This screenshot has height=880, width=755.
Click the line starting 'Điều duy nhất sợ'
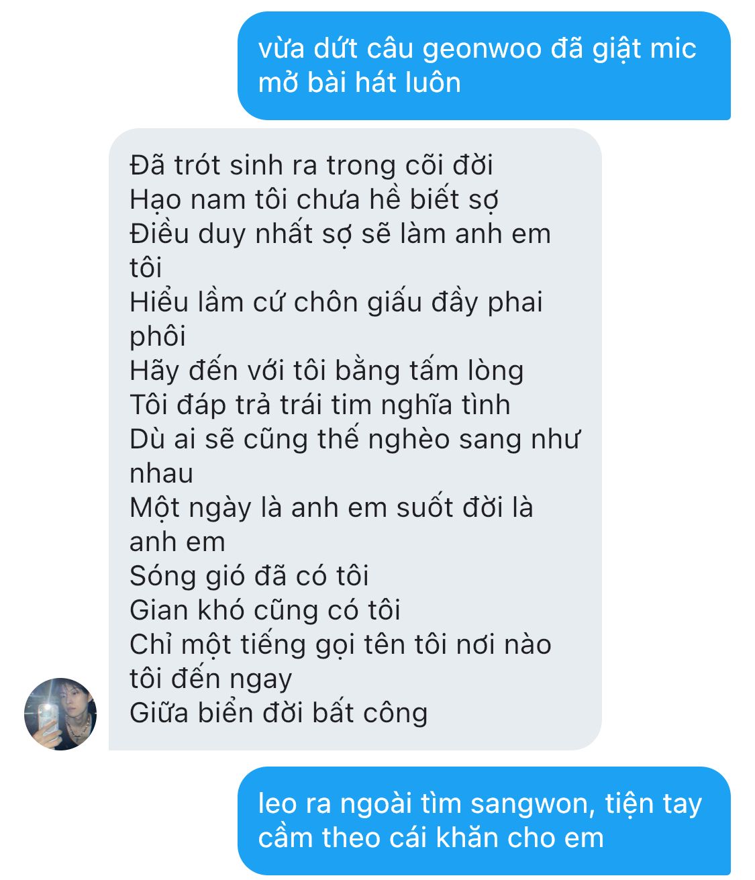[340, 234]
